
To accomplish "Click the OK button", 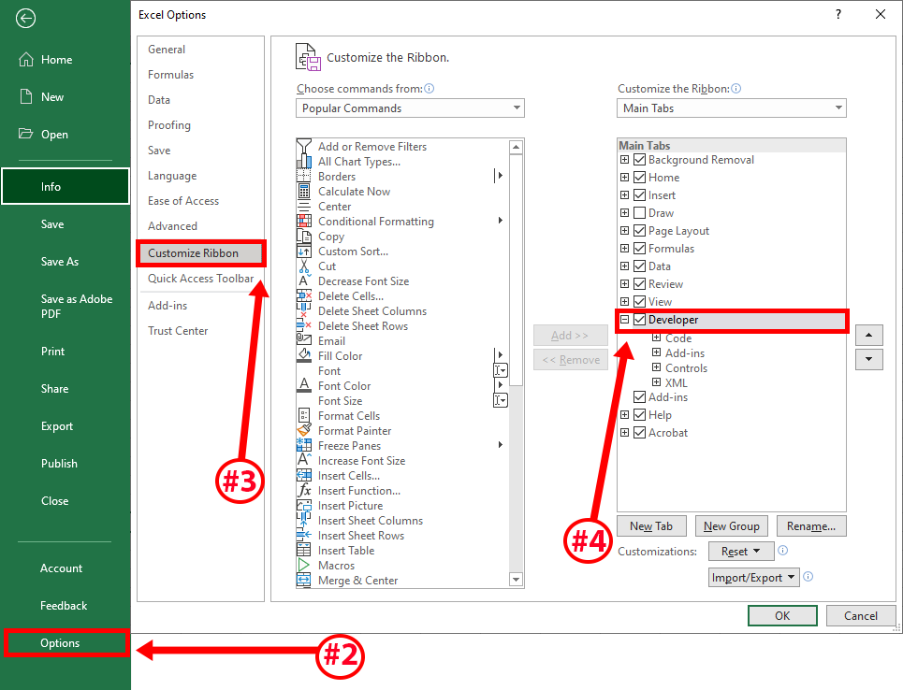I will [782, 616].
